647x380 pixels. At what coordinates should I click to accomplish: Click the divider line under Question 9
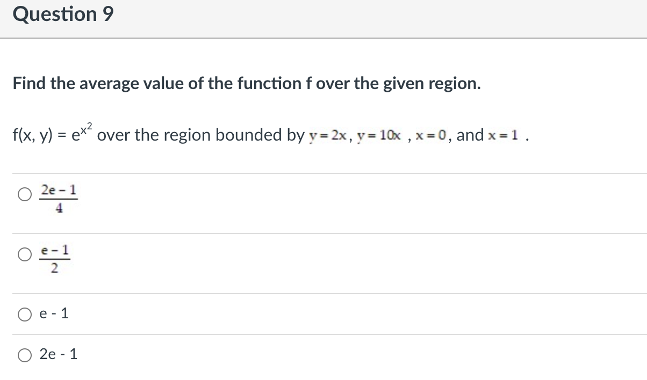coord(324,38)
